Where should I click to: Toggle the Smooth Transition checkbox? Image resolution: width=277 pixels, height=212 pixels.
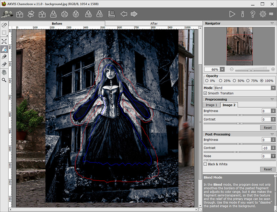[x=205, y=93]
